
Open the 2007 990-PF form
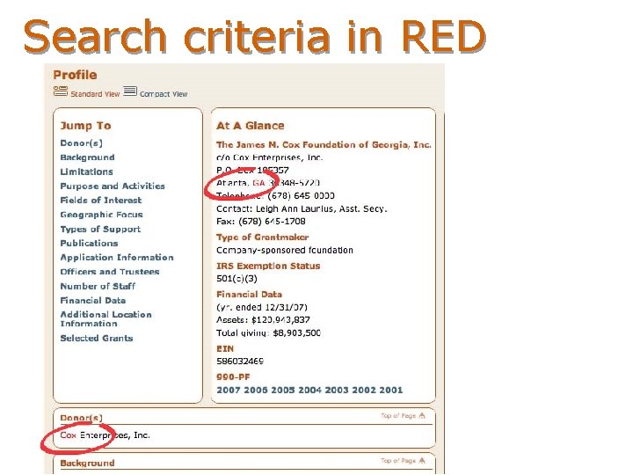[x=229, y=390]
